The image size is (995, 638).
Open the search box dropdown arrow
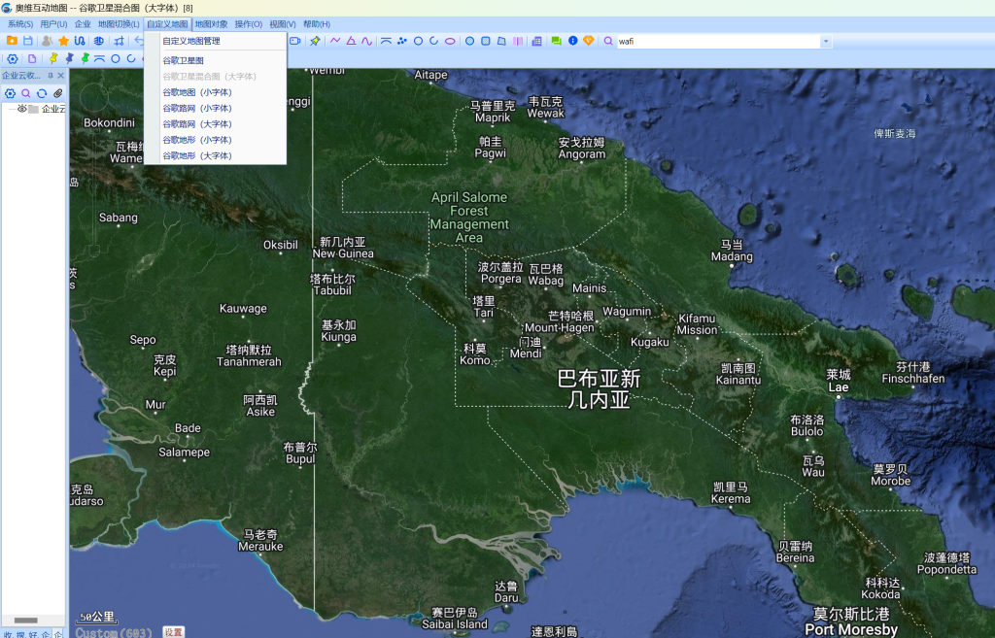[826, 42]
